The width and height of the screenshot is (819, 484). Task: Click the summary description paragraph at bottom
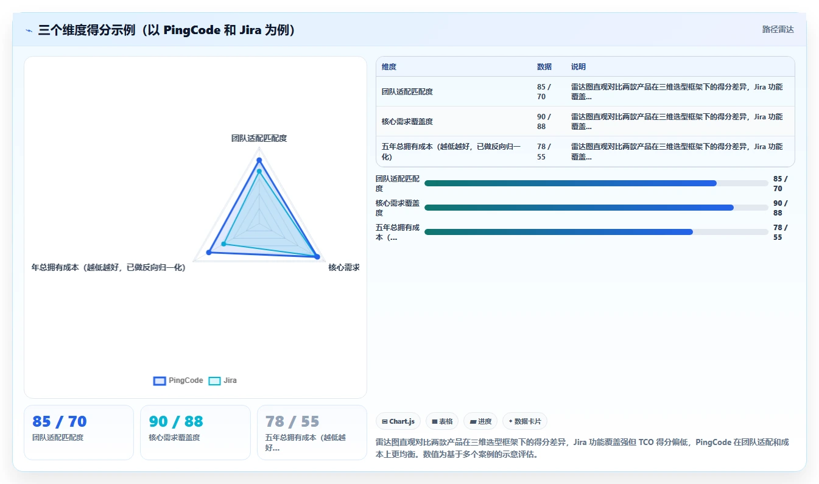[x=582, y=448]
